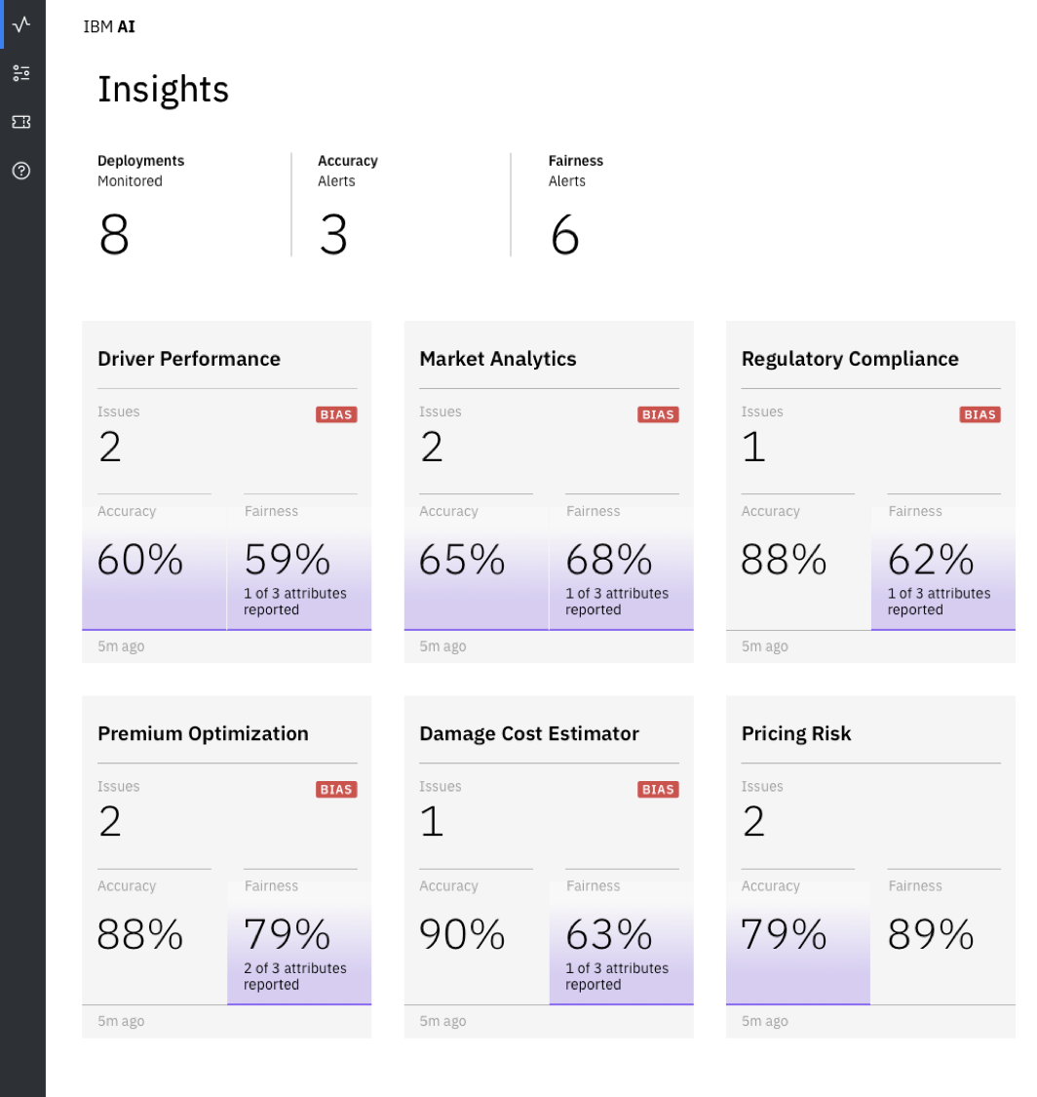Click the IBM AI logo text
Viewport: 1037px width, 1097px height.
coord(109,27)
